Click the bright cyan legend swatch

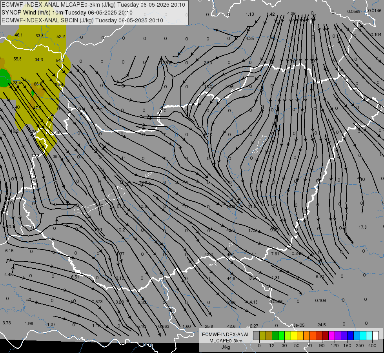[363, 335]
